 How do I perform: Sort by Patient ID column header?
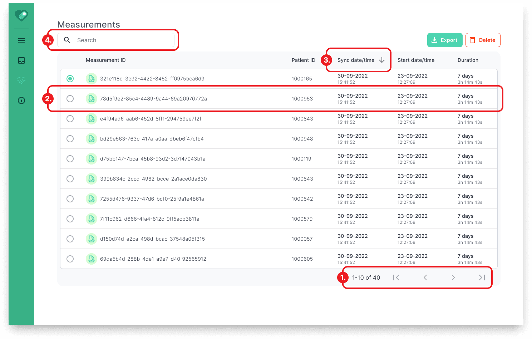pos(304,60)
